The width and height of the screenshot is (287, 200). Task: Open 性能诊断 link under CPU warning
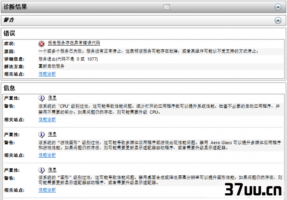pos(47,119)
